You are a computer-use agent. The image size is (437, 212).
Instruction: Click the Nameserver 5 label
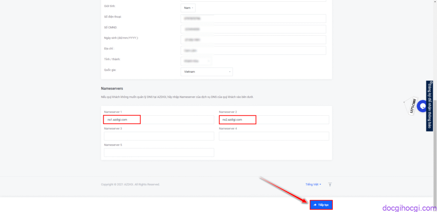[113, 145]
